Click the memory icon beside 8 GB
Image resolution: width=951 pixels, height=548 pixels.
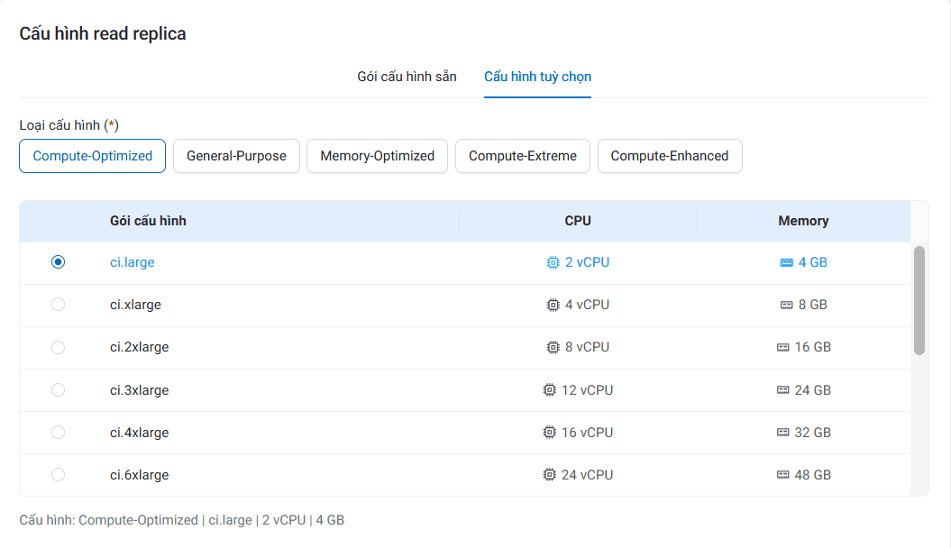pos(787,305)
